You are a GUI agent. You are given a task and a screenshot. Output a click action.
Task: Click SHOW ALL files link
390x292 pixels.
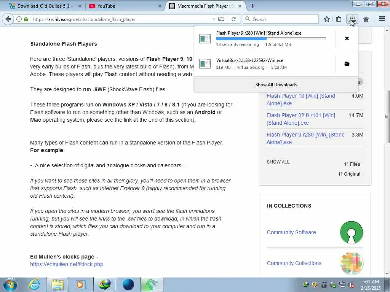coord(278,162)
